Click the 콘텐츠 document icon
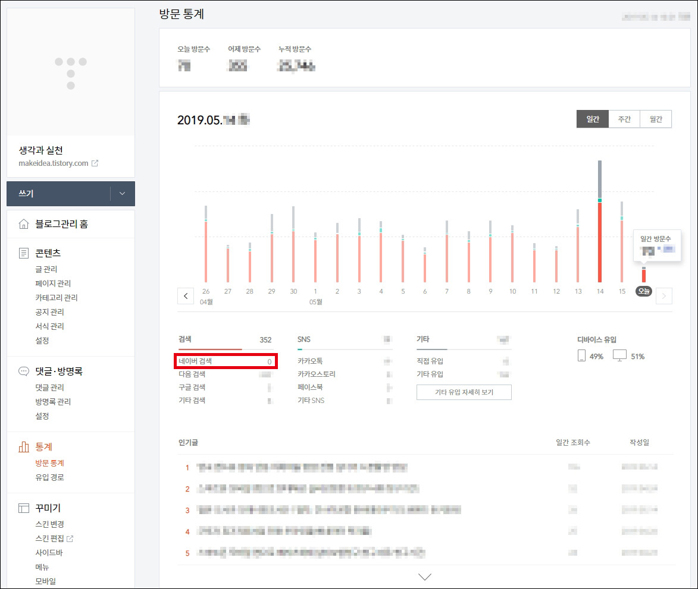698x589 pixels. (24, 253)
